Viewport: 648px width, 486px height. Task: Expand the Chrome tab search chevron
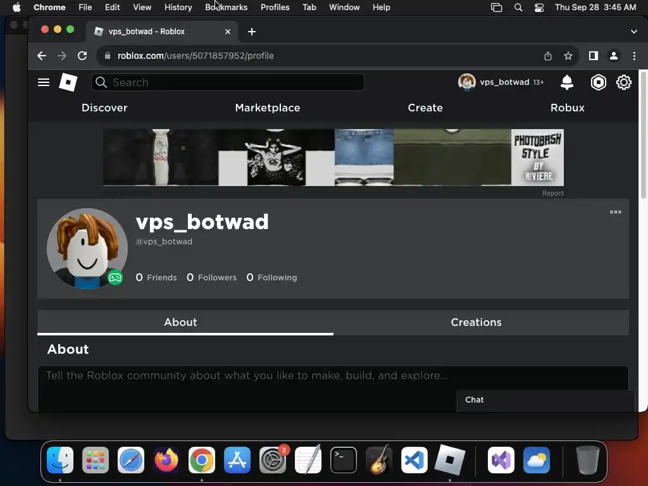634,32
